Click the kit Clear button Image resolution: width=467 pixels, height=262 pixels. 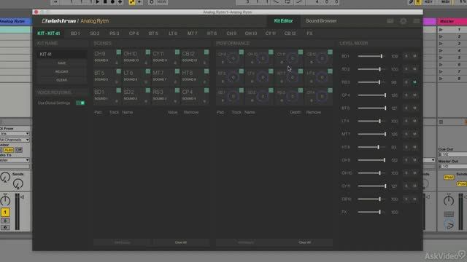(61, 80)
